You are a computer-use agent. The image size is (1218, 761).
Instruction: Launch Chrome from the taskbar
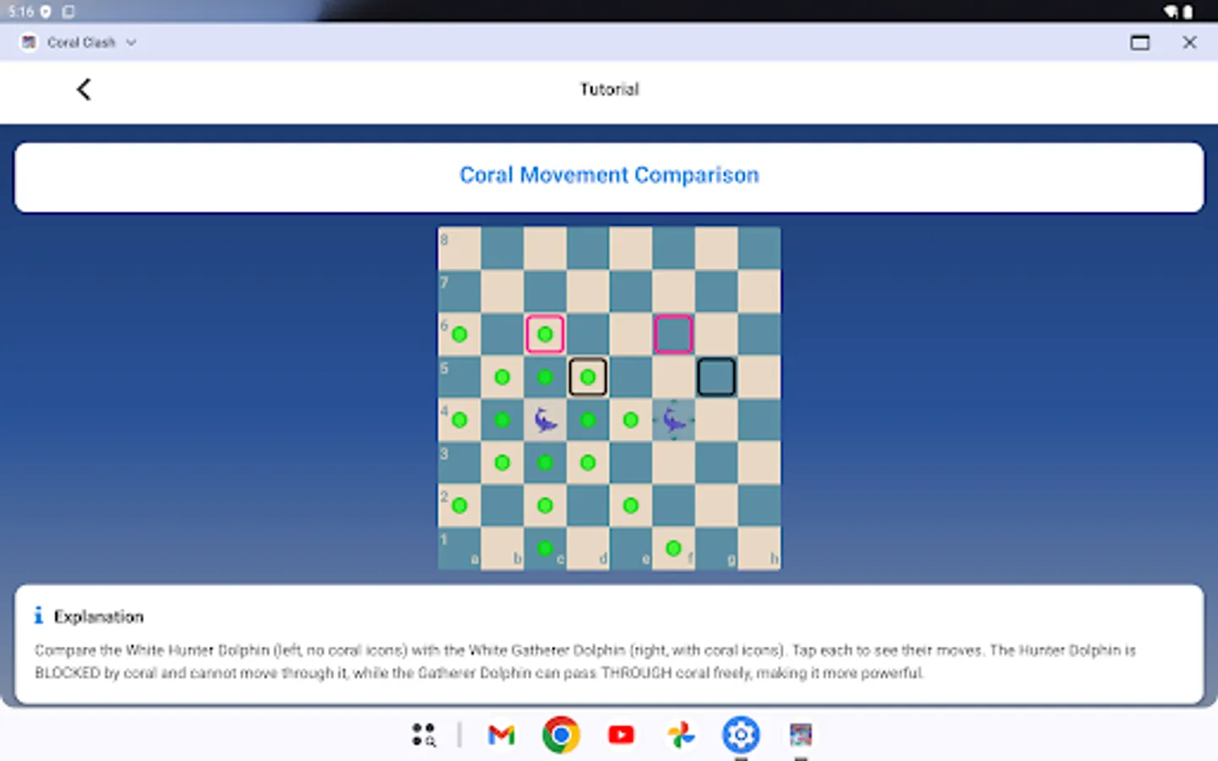(x=561, y=735)
